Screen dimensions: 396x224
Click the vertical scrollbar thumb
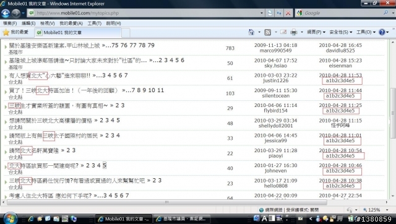[393, 113]
